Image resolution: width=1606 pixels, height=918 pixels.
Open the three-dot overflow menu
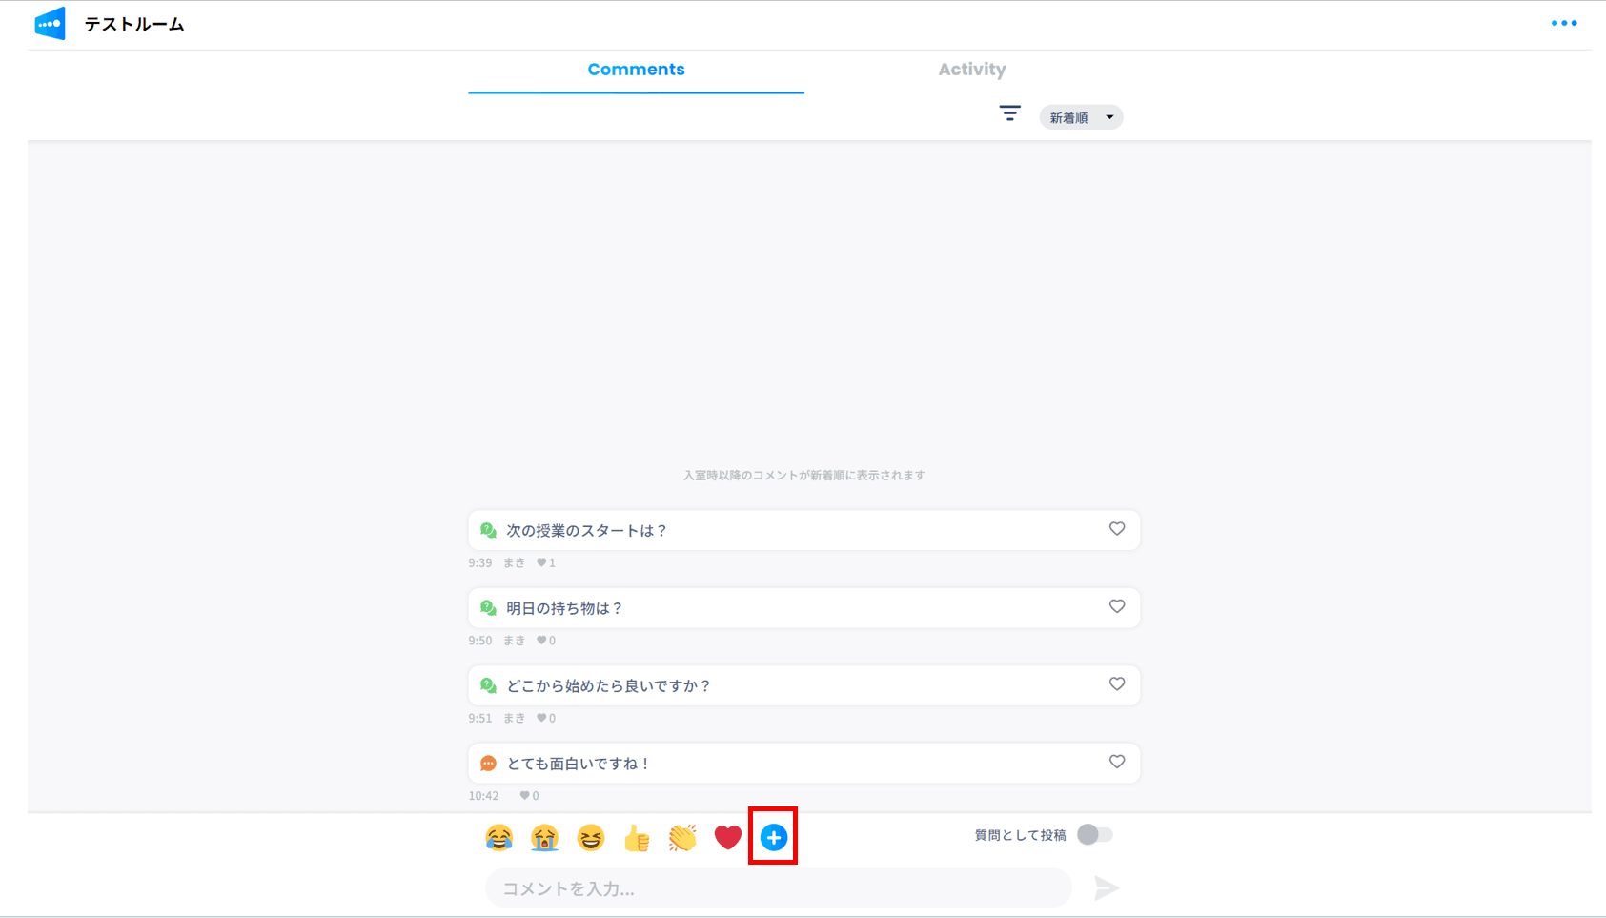[x=1564, y=23]
